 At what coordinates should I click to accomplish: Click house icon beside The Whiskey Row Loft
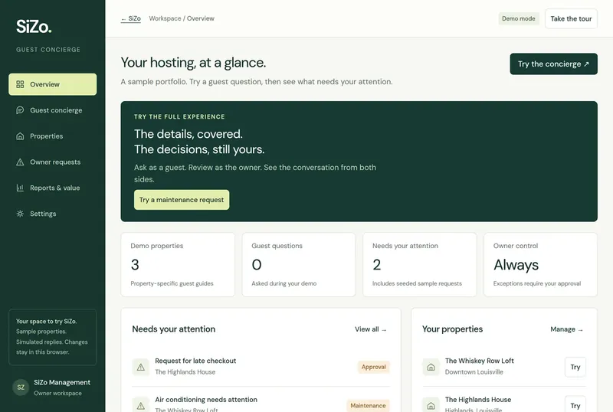pyautogui.click(x=431, y=367)
